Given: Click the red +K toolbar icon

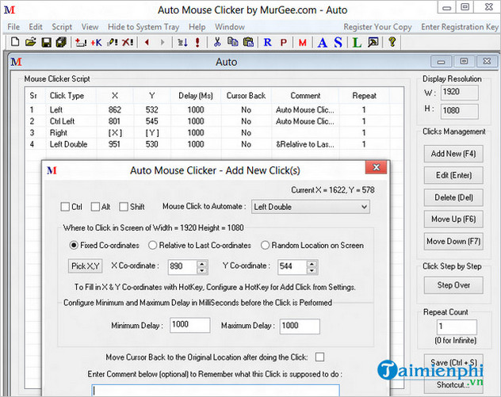Looking at the screenshot, I should tap(96, 42).
